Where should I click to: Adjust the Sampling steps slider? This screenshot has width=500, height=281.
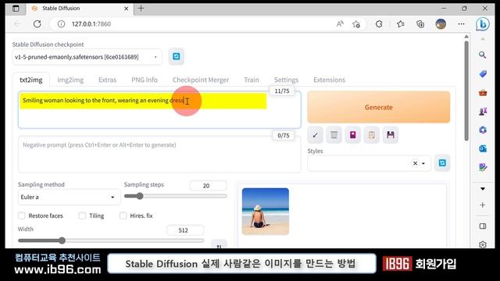pyautogui.click(x=175, y=196)
